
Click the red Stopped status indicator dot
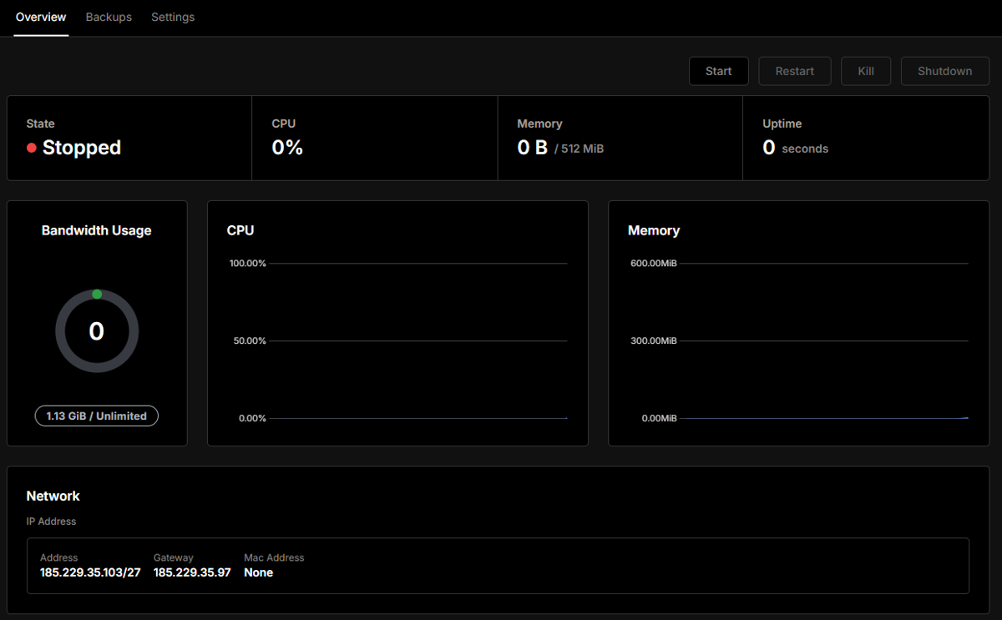click(32, 148)
